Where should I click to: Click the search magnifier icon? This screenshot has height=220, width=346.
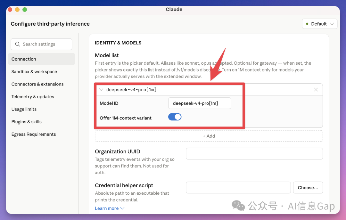(x=18, y=44)
